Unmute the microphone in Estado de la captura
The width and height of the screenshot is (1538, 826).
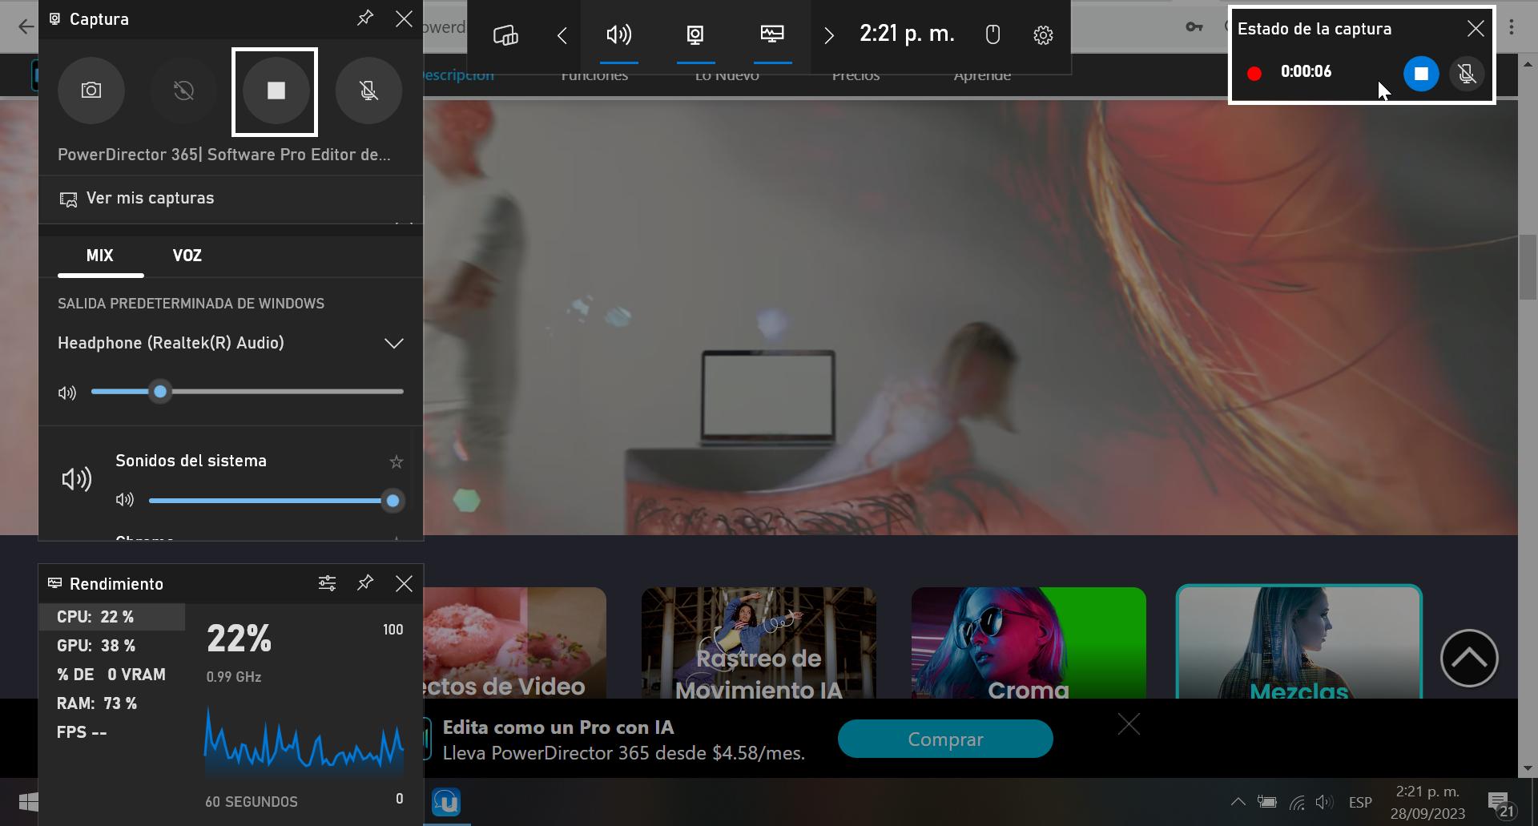1468,73
